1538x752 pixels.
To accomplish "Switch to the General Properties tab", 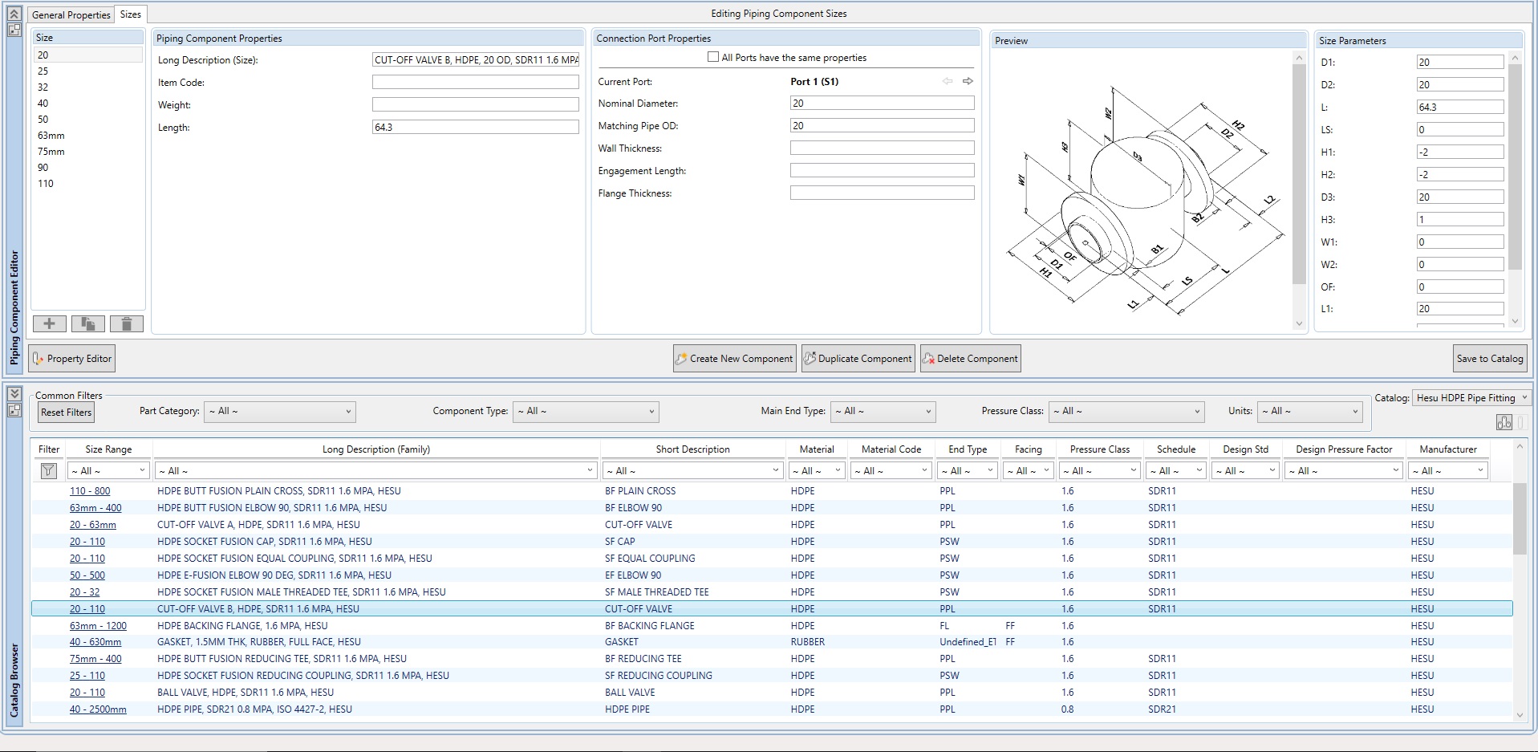I will [71, 14].
